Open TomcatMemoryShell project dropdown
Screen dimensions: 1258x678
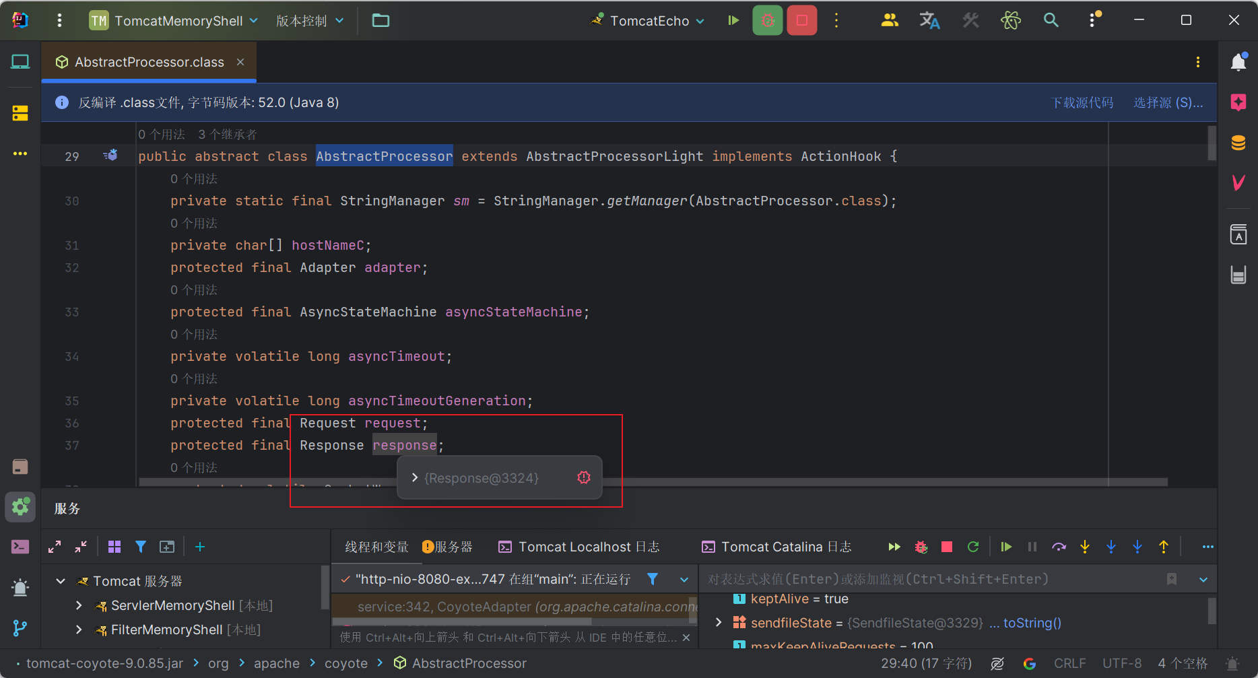point(174,20)
